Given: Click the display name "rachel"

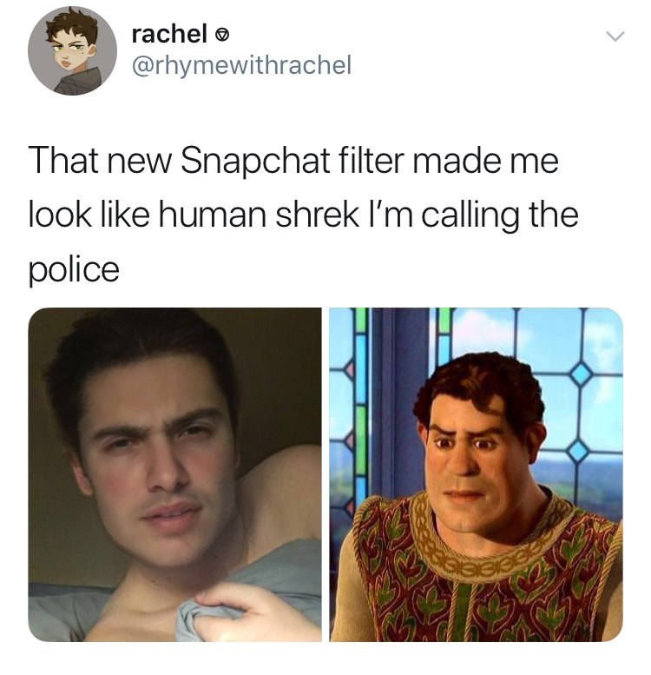Looking at the screenshot, I should (169, 33).
